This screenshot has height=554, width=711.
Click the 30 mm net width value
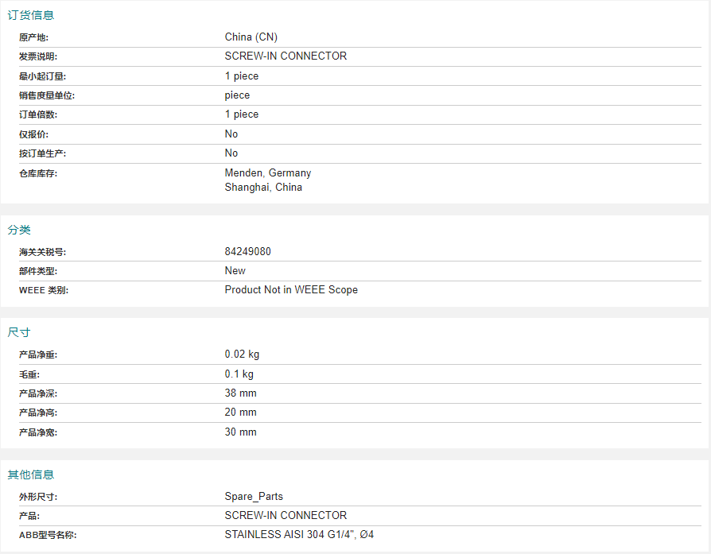pos(241,432)
